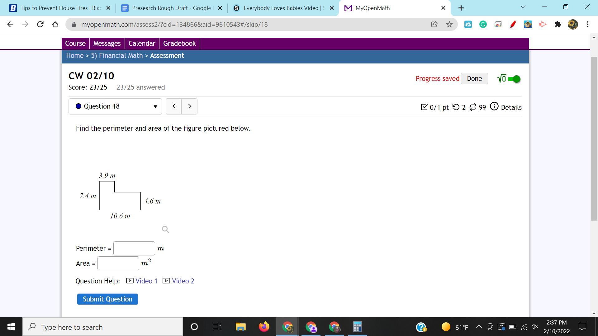
Task: Click the Grammarly extension icon
Action: 483,24
